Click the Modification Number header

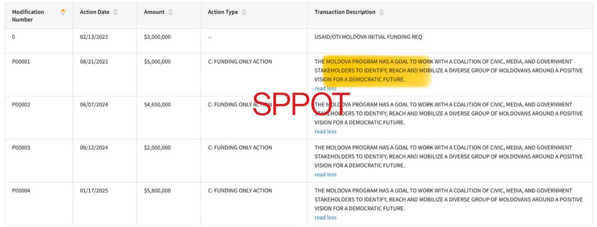28,16
